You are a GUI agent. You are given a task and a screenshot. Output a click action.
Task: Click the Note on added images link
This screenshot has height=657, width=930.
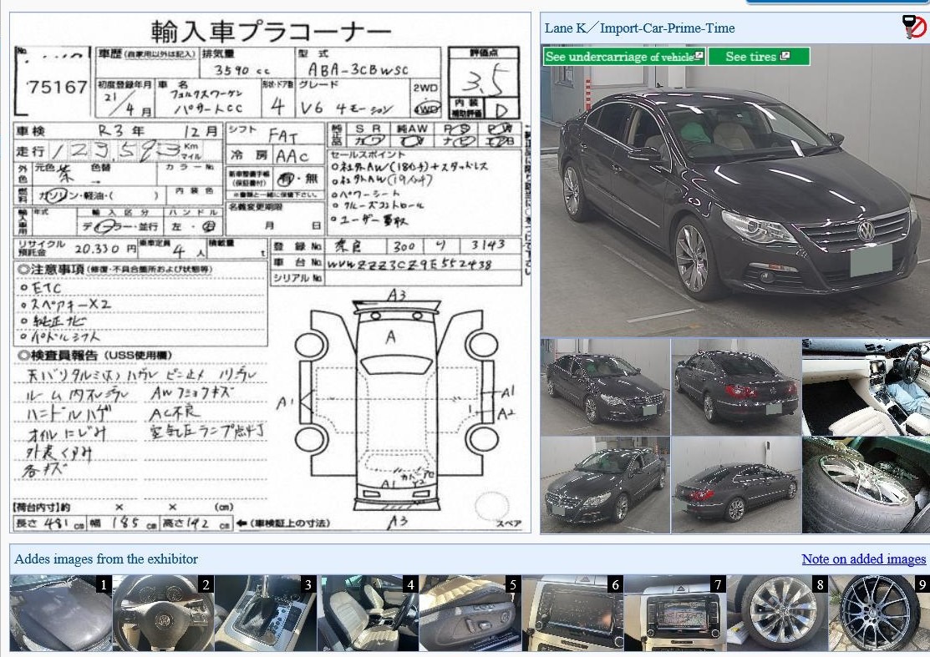pyautogui.click(x=863, y=559)
